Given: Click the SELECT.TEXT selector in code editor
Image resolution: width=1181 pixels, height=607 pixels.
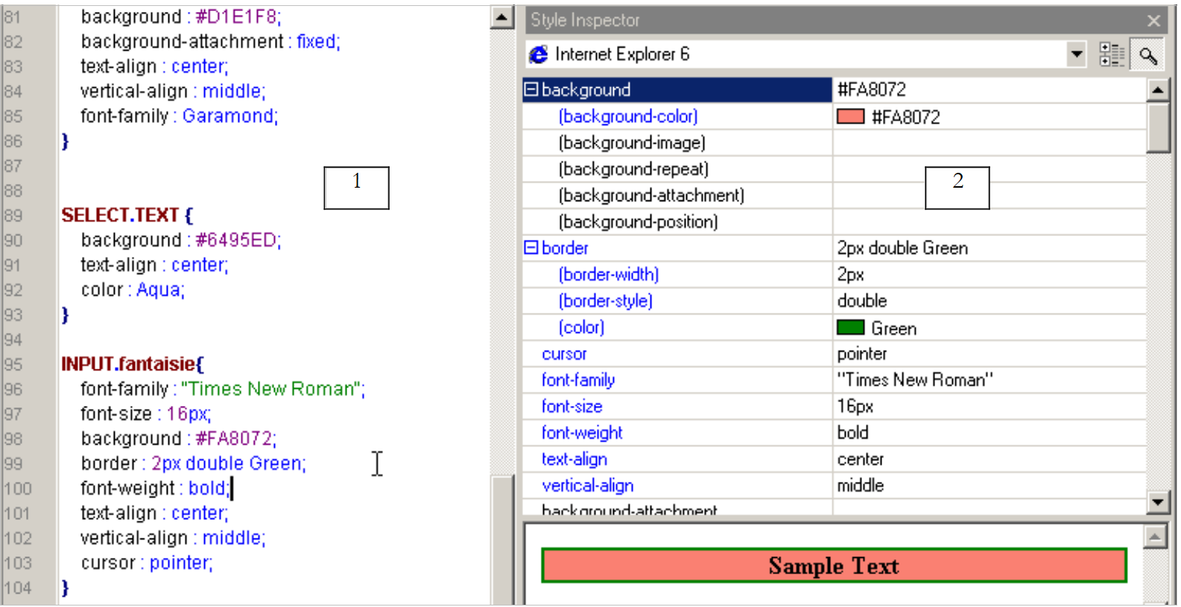Looking at the screenshot, I should click(120, 215).
